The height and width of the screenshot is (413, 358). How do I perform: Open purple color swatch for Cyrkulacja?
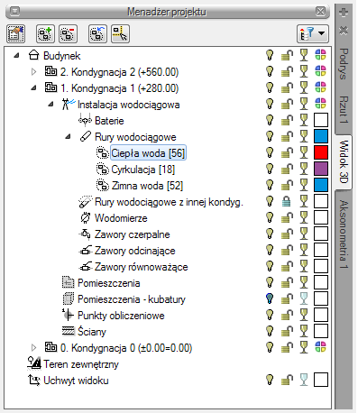(x=321, y=169)
